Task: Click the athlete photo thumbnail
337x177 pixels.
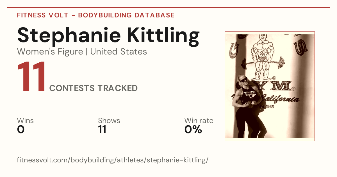Action: [270, 86]
